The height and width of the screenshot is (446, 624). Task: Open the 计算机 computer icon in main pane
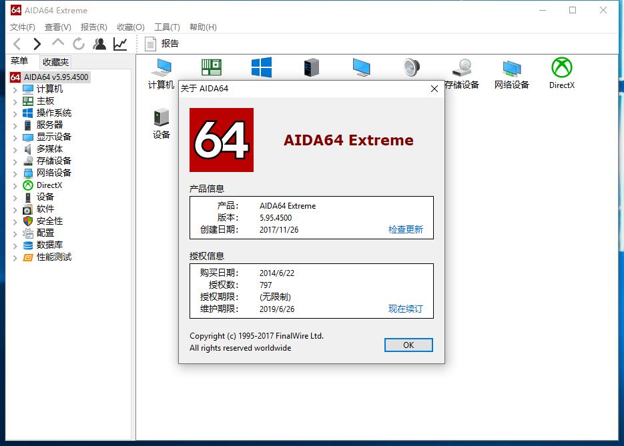point(162,74)
